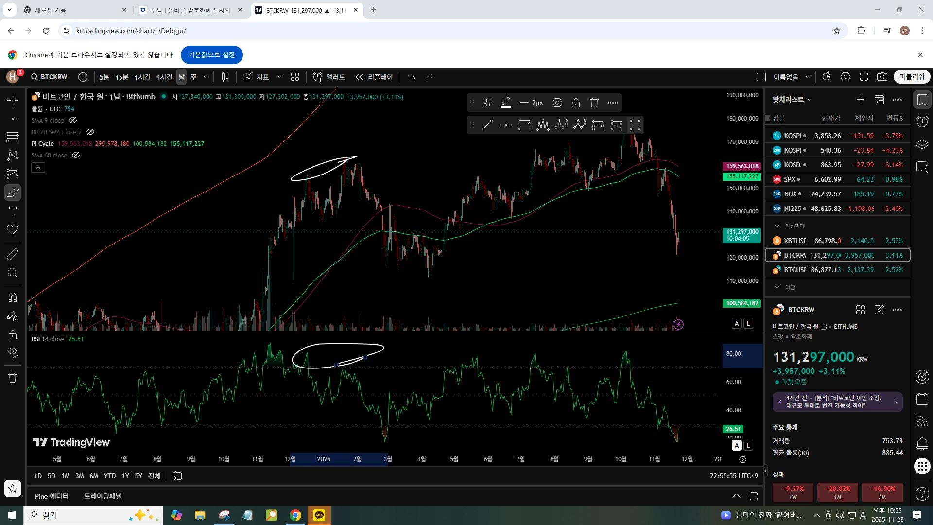
Task: Click the ruler measure tool
Action: [13, 254]
